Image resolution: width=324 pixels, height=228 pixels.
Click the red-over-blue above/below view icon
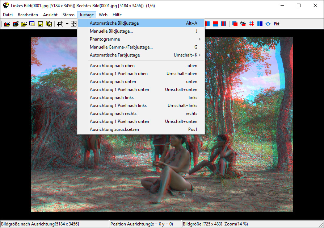tap(215, 24)
